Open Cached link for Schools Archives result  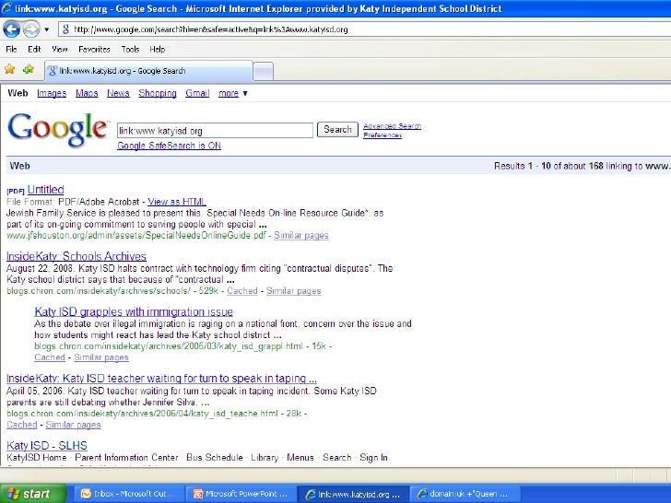242,291
